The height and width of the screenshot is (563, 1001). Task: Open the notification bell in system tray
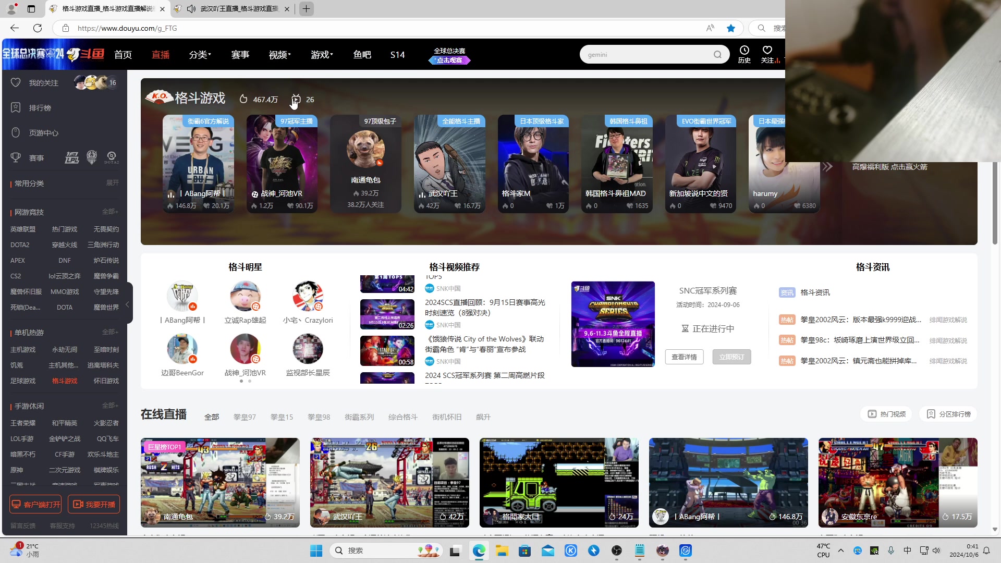tap(986, 550)
